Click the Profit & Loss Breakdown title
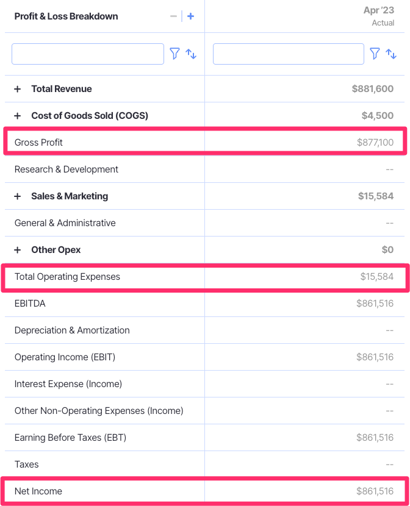 67,16
